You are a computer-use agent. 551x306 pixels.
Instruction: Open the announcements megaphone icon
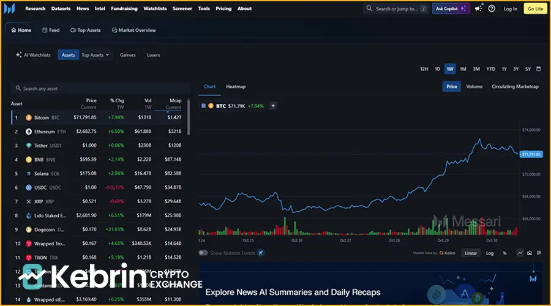point(478,9)
